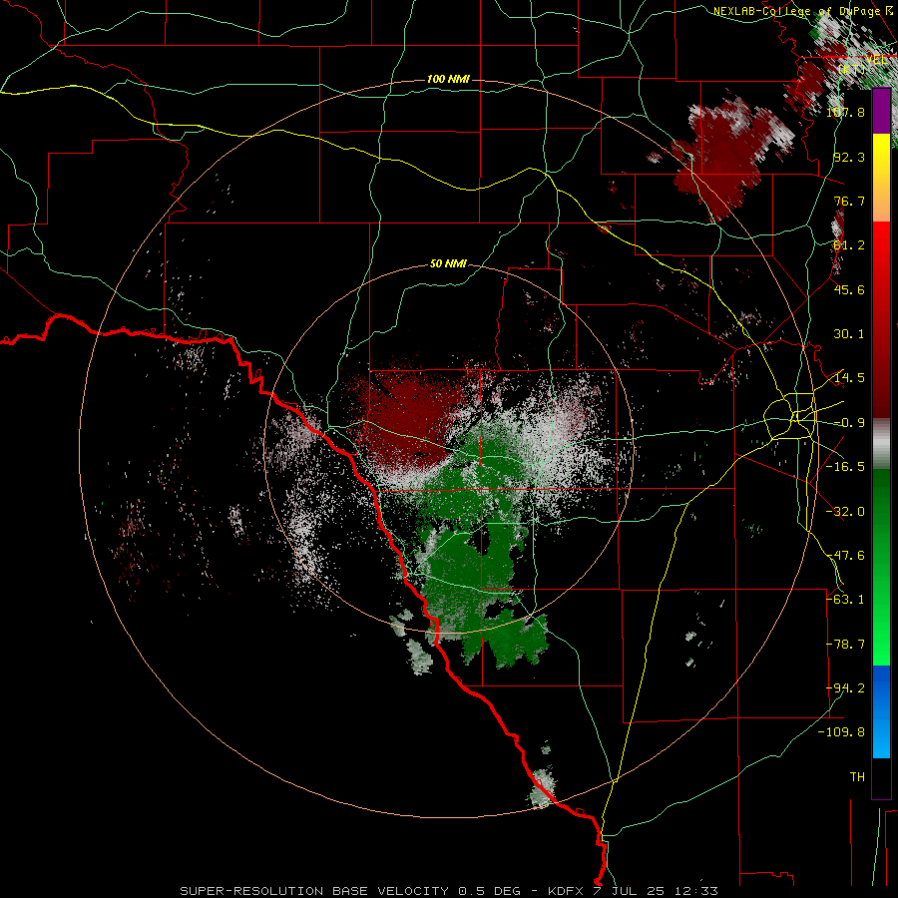Click the TH label beside the color bar
898x898 pixels.
pyautogui.click(x=857, y=776)
